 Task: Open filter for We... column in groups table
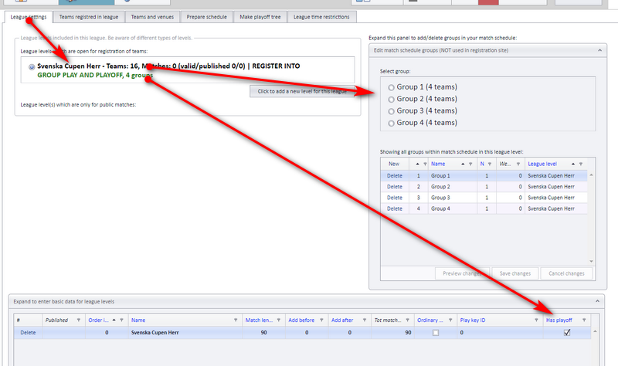pos(518,164)
